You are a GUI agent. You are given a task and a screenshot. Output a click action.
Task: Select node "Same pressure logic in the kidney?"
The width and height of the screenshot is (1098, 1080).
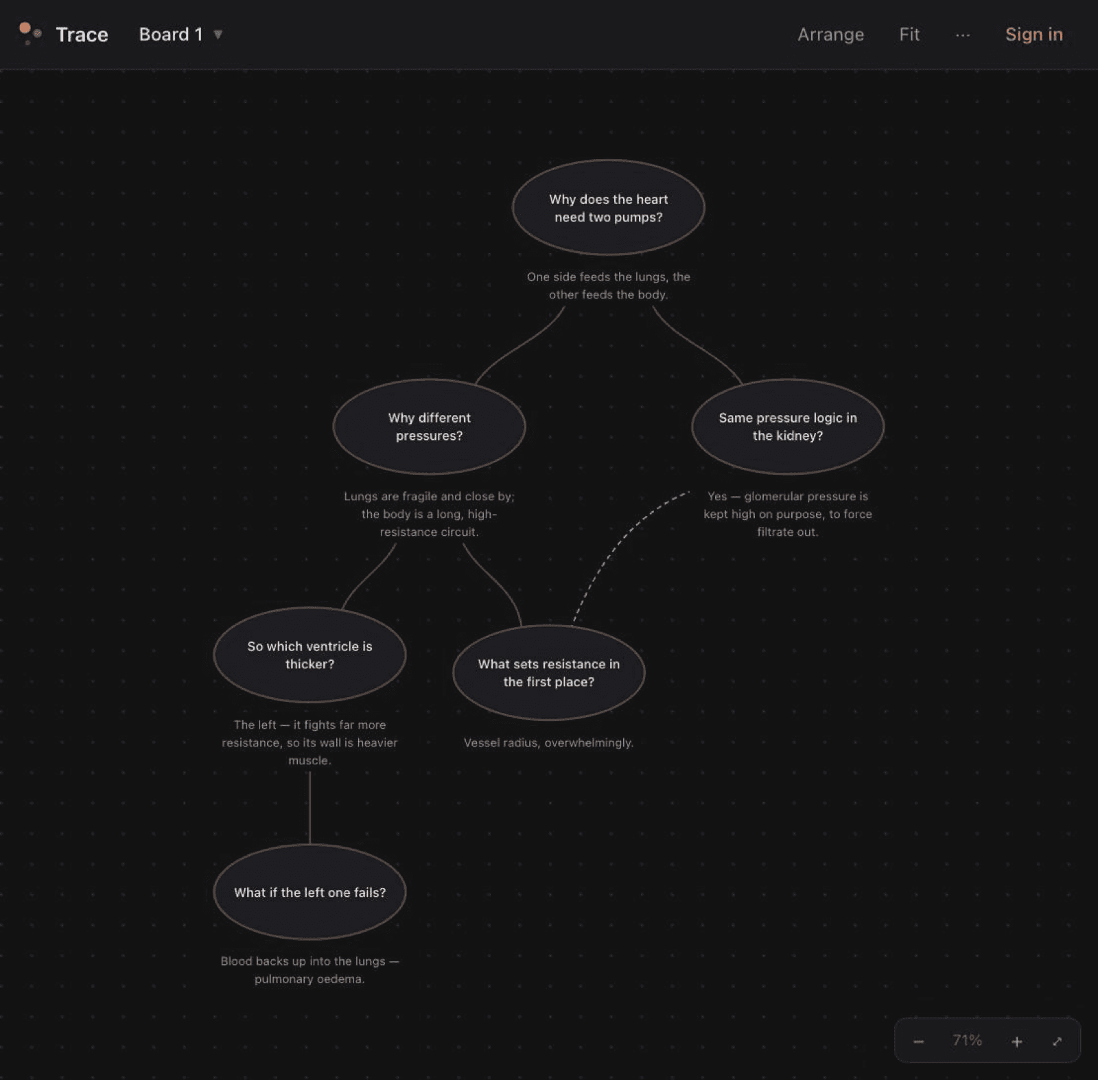788,427
